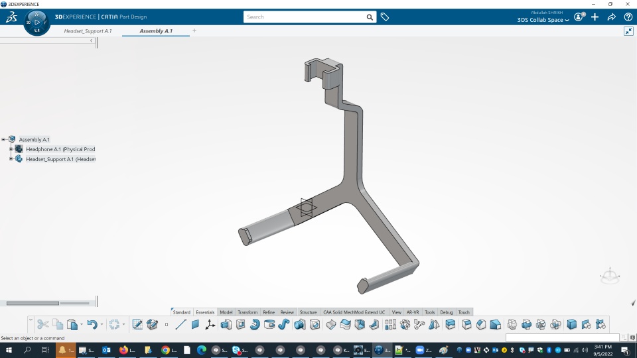The image size is (637, 358).
Task: Open the Positioned Sketch tool
Action: tap(137, 324)
